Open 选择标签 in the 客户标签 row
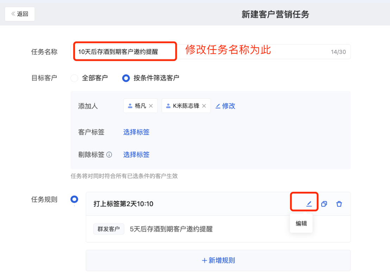 click(x=136, y=132)
